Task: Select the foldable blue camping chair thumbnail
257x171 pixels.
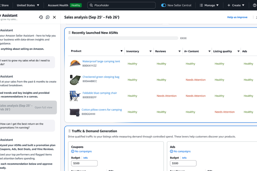Action: 75,96
